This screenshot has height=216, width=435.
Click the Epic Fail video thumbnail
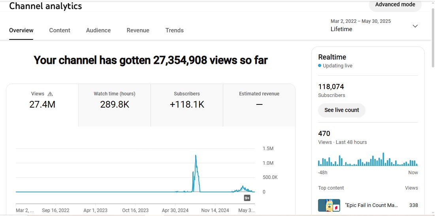pyautogui.click(x=329, y=205)
